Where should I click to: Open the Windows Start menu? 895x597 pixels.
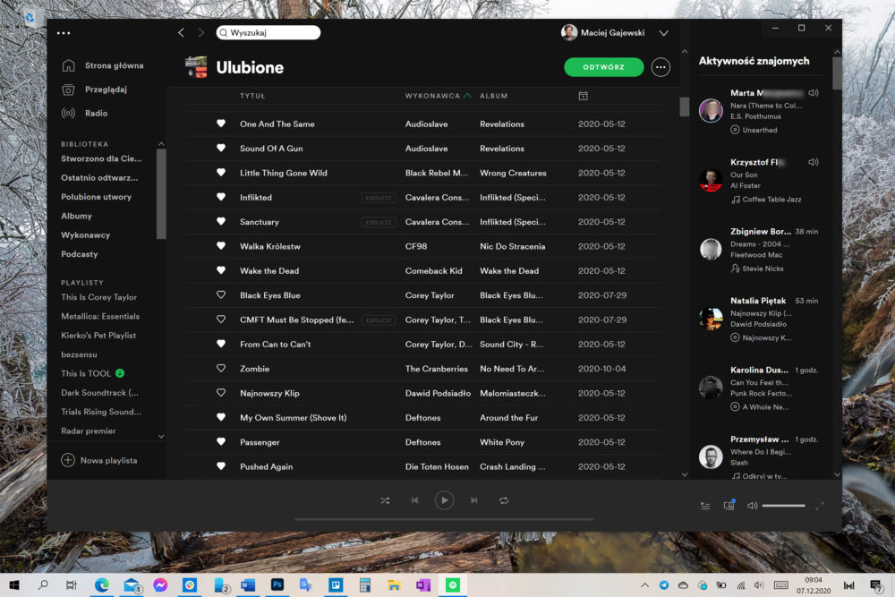click(14, 585)
